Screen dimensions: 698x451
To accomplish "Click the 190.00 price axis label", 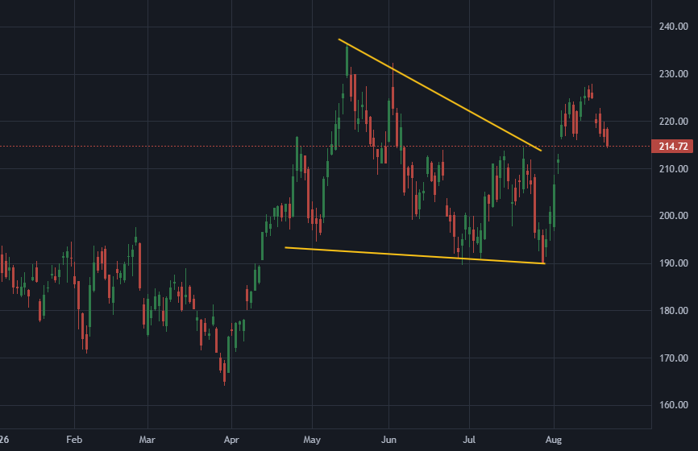I will (x=674, y=263).
